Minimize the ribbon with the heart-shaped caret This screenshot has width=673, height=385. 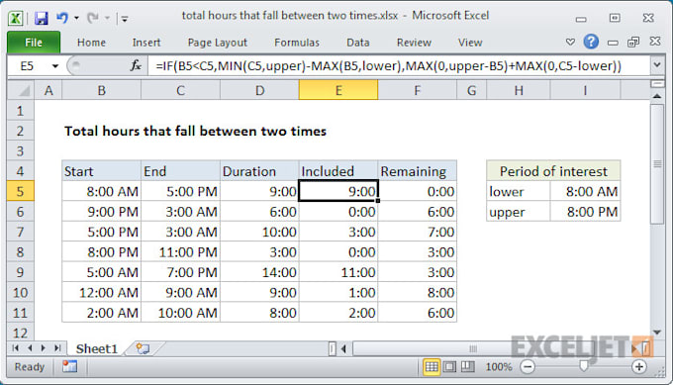[570, 42]
